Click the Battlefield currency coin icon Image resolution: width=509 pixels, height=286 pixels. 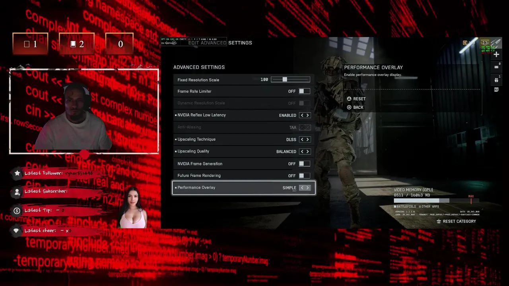click(x=465, y=43)
